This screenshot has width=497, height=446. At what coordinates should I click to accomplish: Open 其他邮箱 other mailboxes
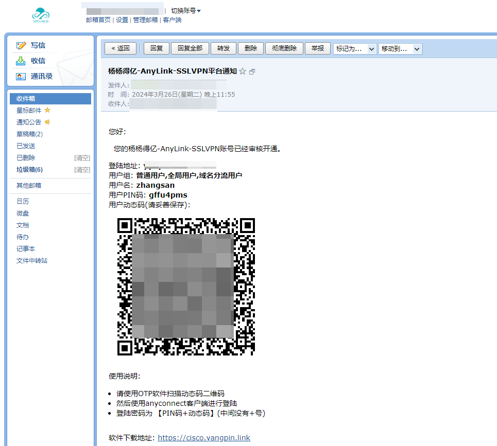coord(29,186)
